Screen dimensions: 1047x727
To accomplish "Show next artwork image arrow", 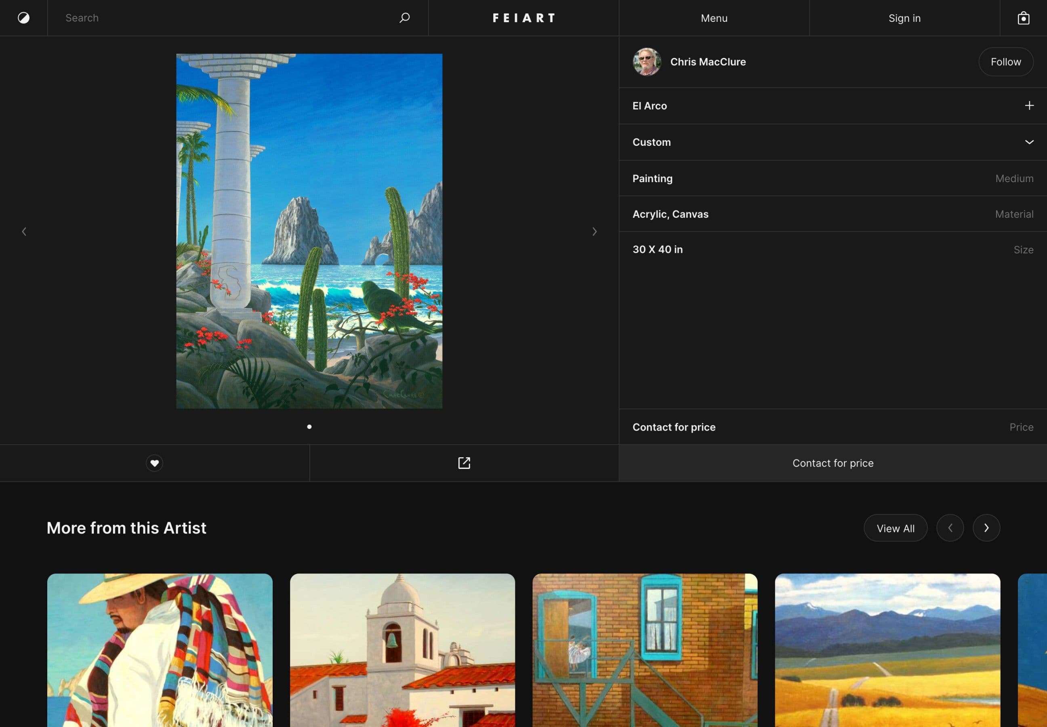I will [x=594, y=231].
